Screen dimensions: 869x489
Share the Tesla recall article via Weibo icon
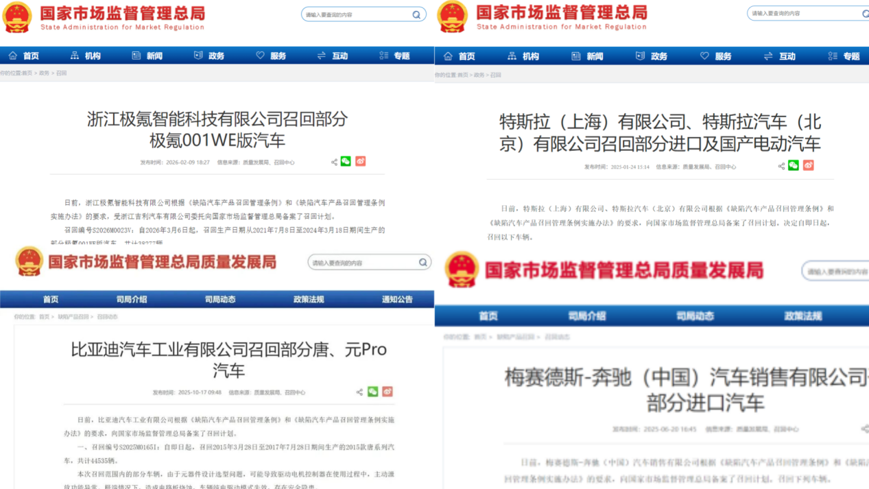[x=808, y=165]
